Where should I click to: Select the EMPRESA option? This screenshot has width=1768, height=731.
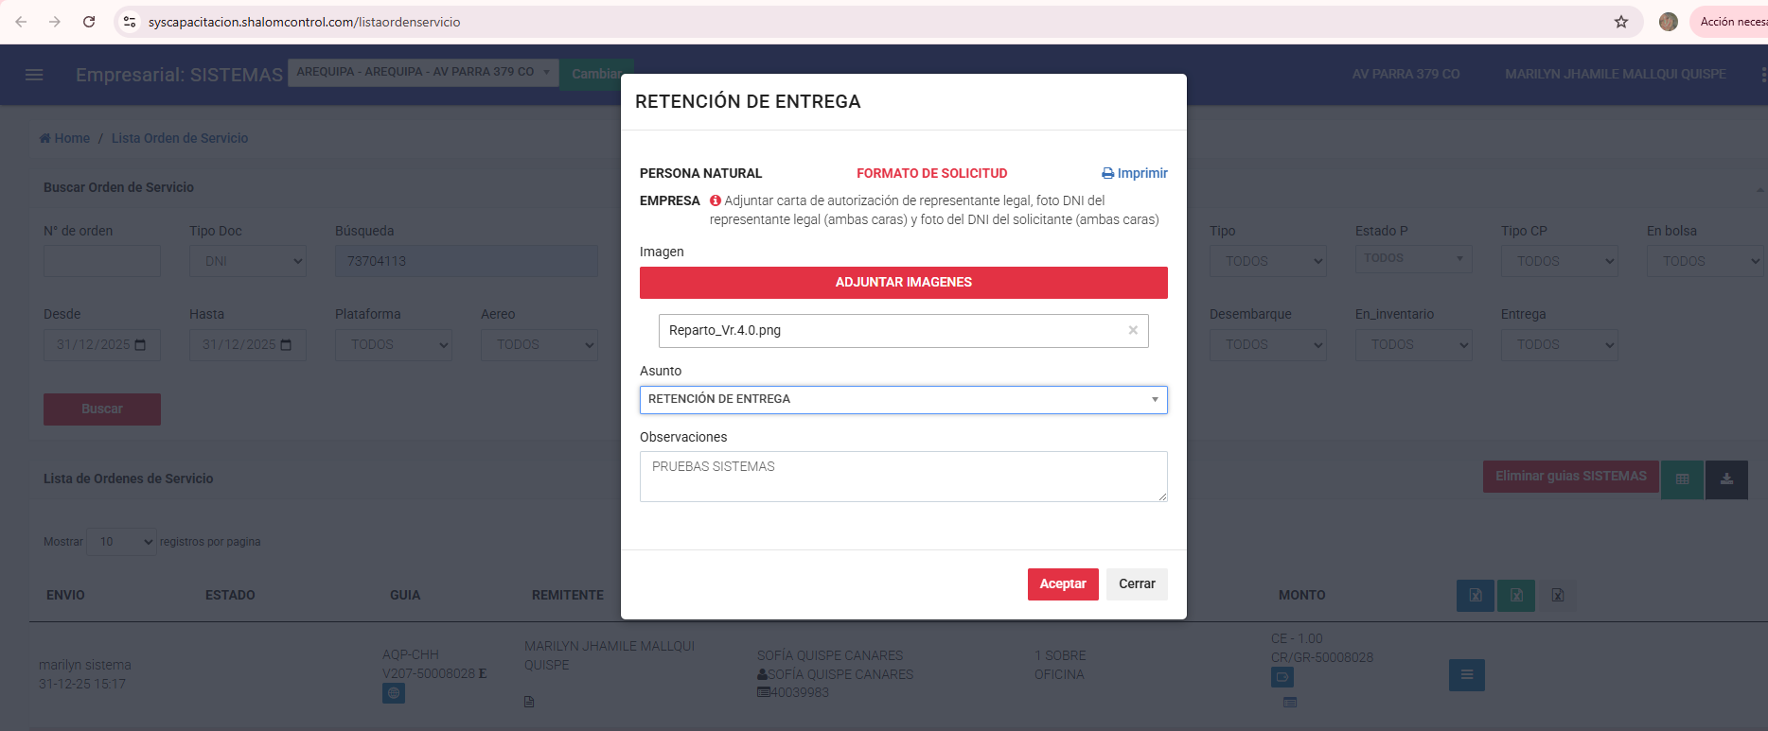[669, 200]
